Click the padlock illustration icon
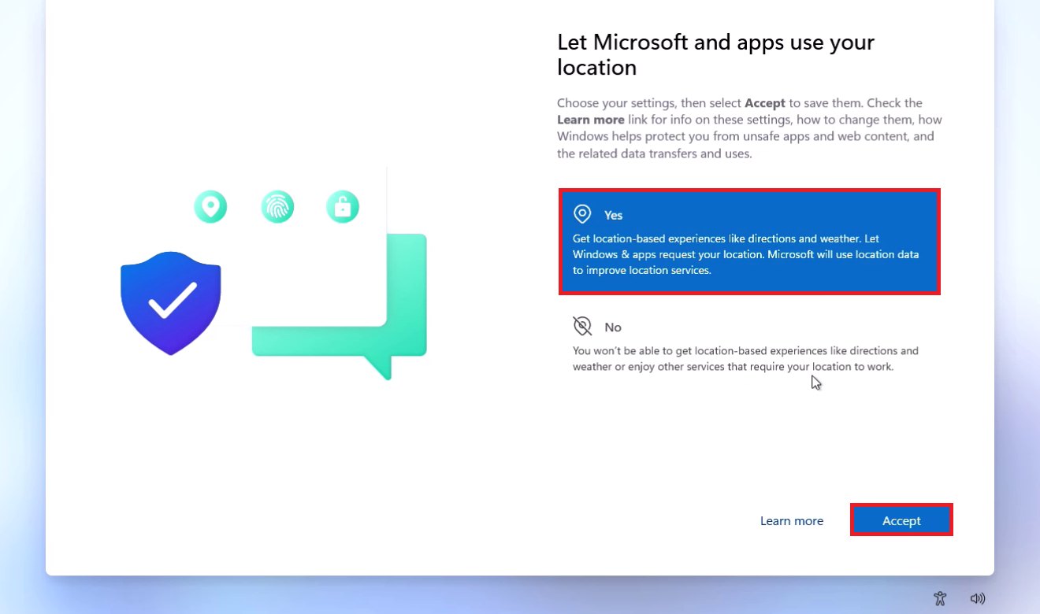Screen dimensions: 1040x614 tap(343, 207)
